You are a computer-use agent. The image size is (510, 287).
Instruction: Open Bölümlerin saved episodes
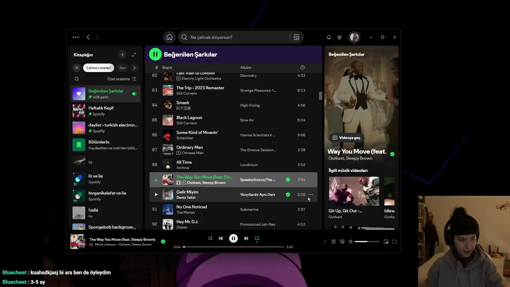pos(106,145)
